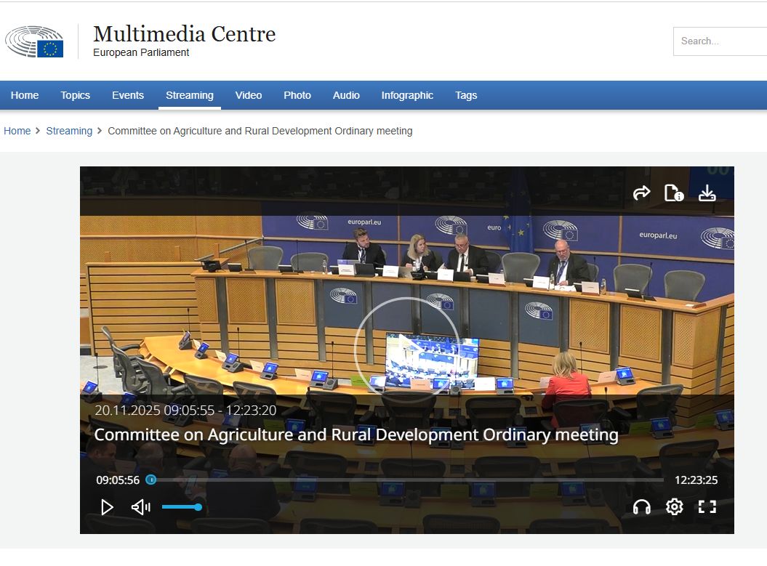The height and width of the screenshot is (566, 767).
Task: Enter fullscreen mode on the player
Action: 707,507
